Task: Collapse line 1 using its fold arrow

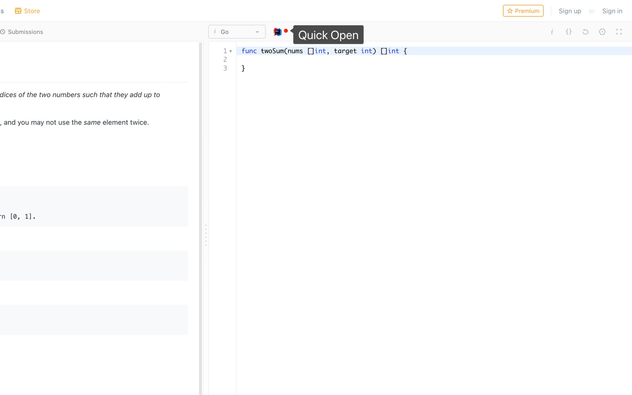Action: (x=231, y=51)
